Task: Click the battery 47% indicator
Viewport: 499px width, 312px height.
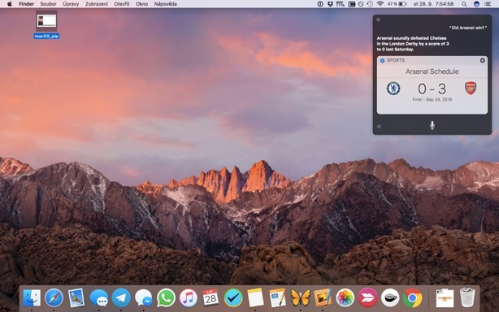Action: coord(397,4)
